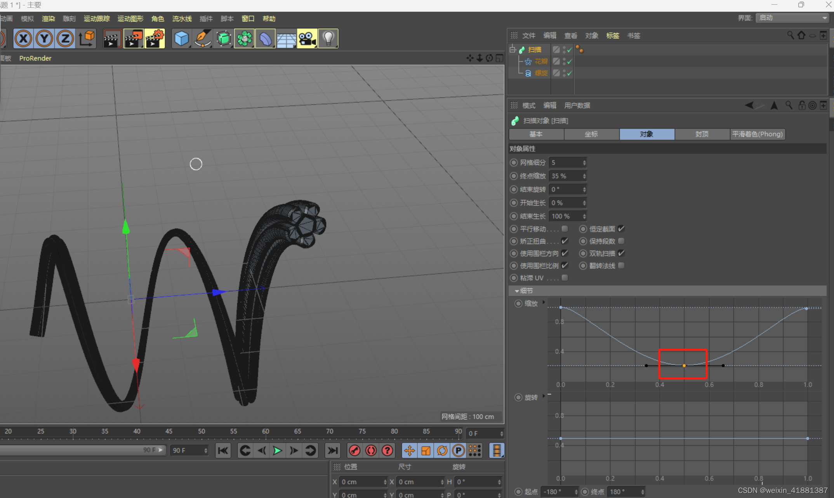834x498 pixels.
Task: Open render settings via the gear clapboard icon
Action: click(155, 38)
